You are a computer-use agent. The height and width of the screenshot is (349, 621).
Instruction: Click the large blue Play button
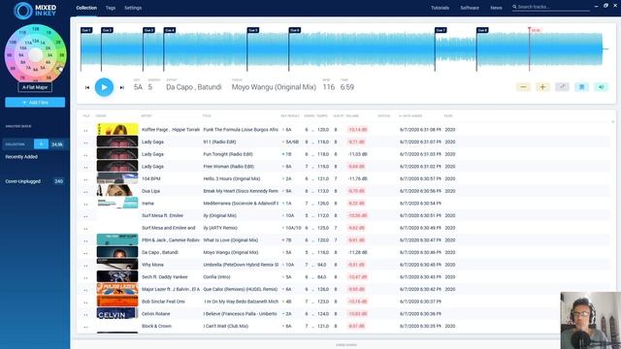point(104,87)
